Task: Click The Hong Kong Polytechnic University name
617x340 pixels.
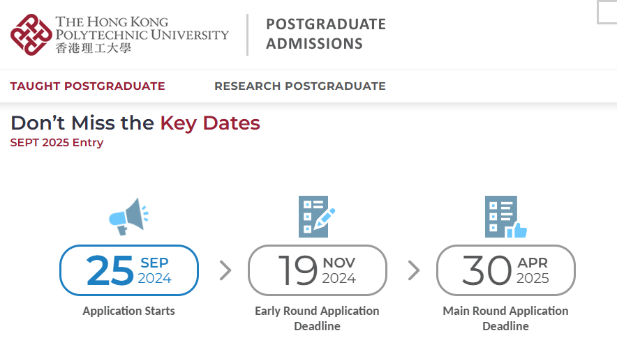Action: 142,29
